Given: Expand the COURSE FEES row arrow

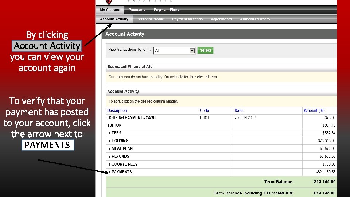Looking at the screenshot, I should [110, 165].
